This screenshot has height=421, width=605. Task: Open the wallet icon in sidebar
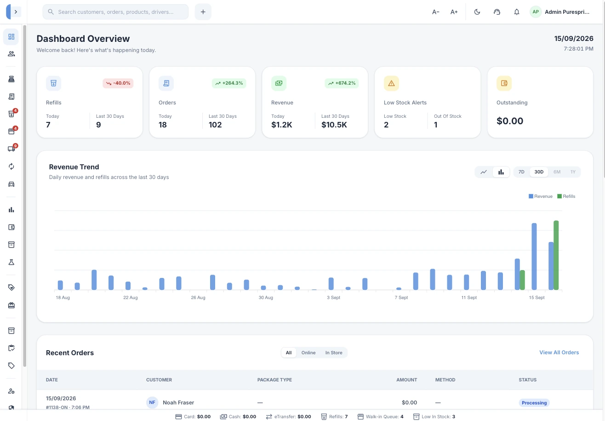click(x=11, y=227)
